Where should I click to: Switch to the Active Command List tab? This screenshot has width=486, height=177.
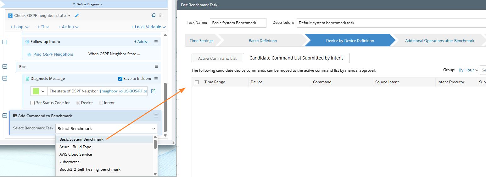(217, 58)
